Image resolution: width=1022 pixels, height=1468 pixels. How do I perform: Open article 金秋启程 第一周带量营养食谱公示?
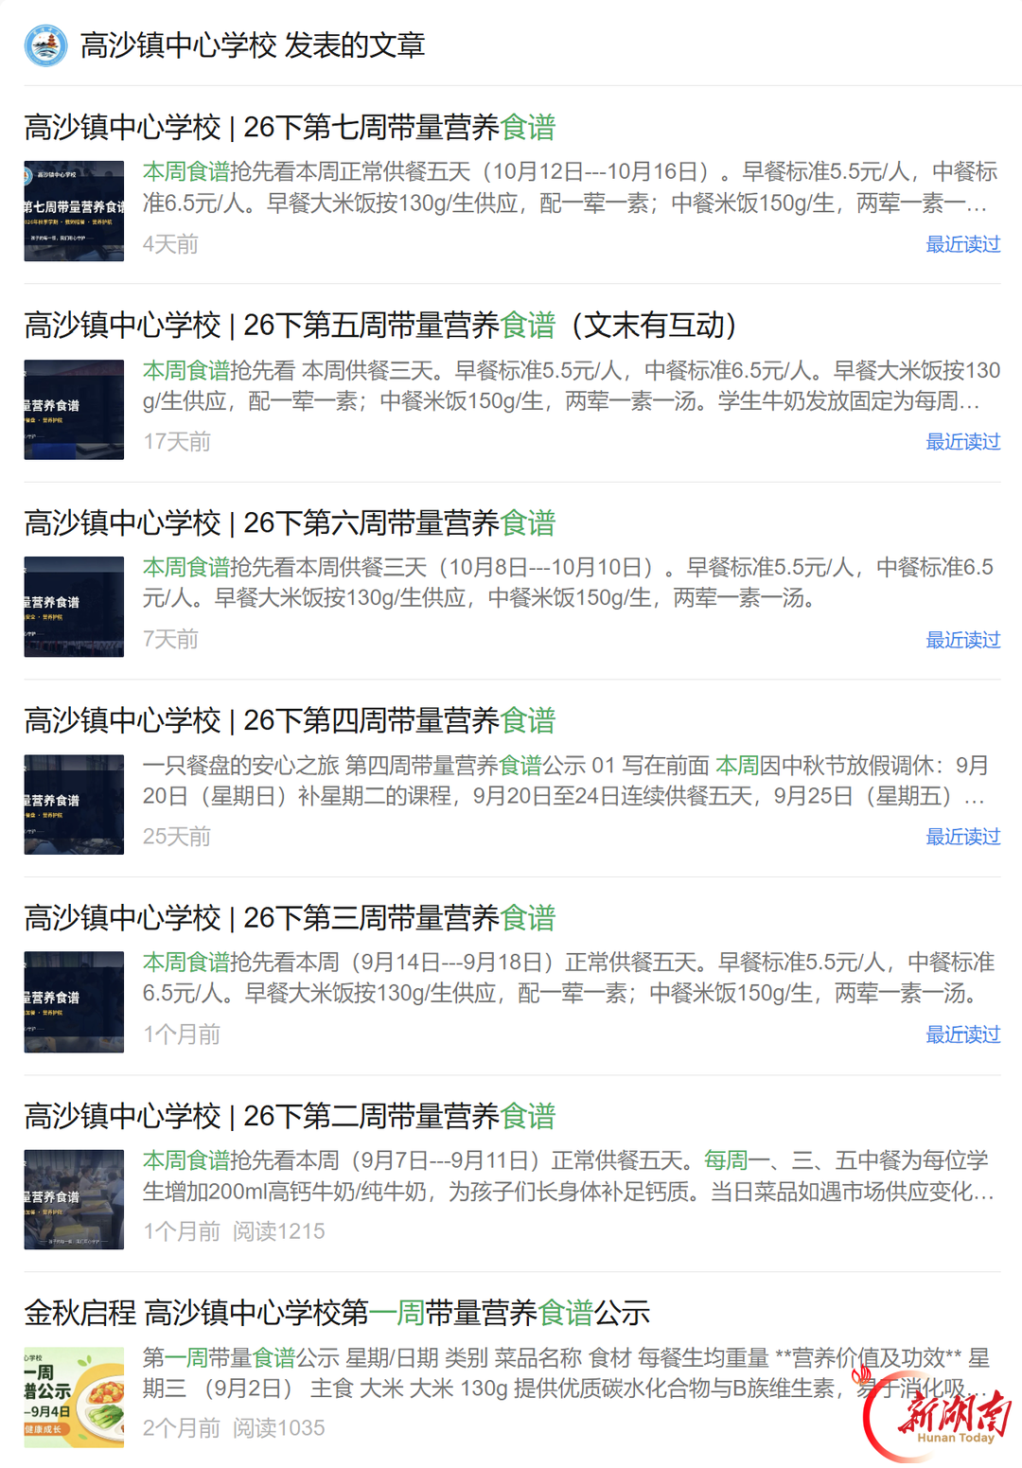337,1313
